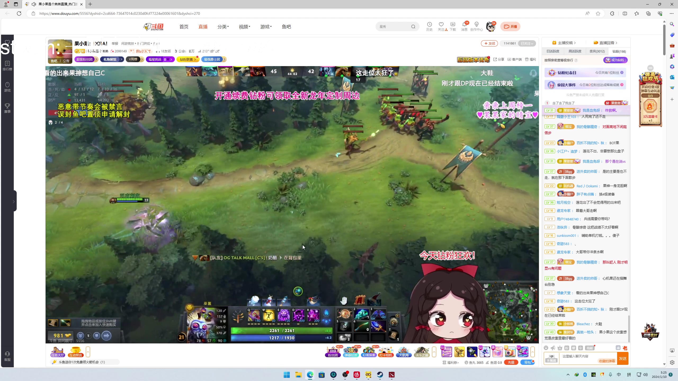Open File Explorer from the Windows taskbar
The height and width of the screenshot is (381, 678).
[298, 375]
